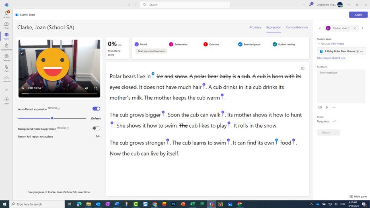Open the Clarke, Joan student dropdown

341,28
